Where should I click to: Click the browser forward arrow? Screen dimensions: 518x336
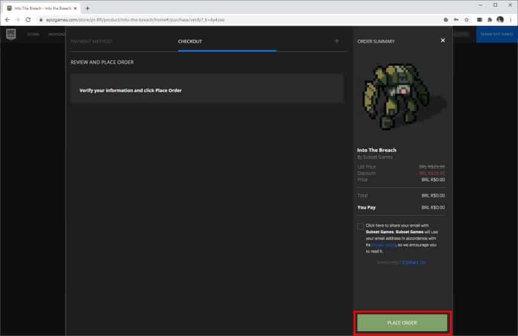17,20
